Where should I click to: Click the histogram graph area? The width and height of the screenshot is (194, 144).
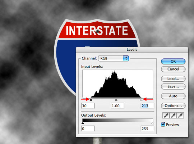[118, 84]
